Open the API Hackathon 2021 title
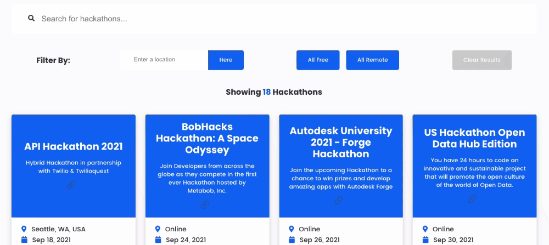Viewport: 549px width, 245px height. pos(74,146)
